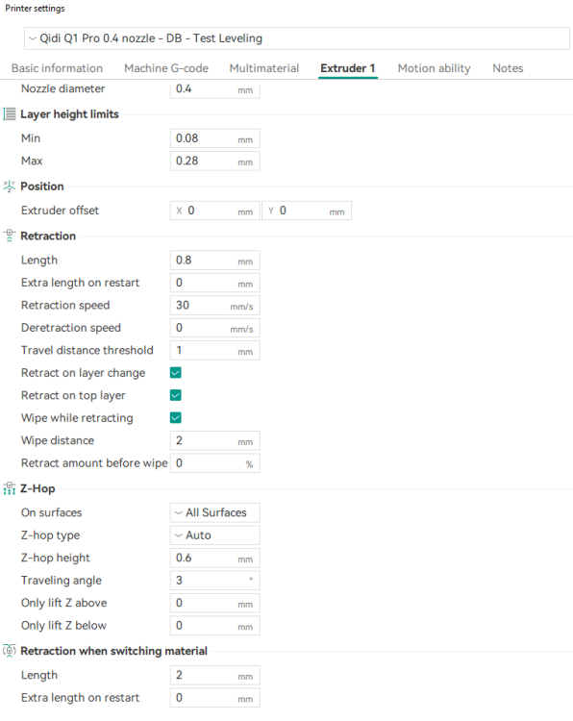This screenshot has height=721, width=573.
Task: Click the Retraction when switching material icon
Action: [x=10, y=651]
